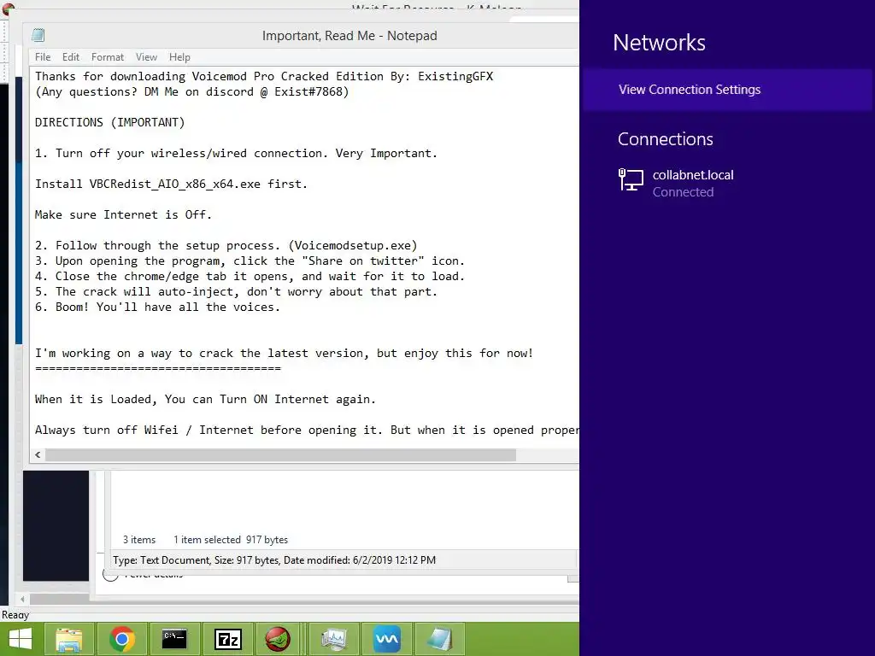Open the system monitor taskbar icon
This screenshot has width=875, height=656.
click(334, 639)
